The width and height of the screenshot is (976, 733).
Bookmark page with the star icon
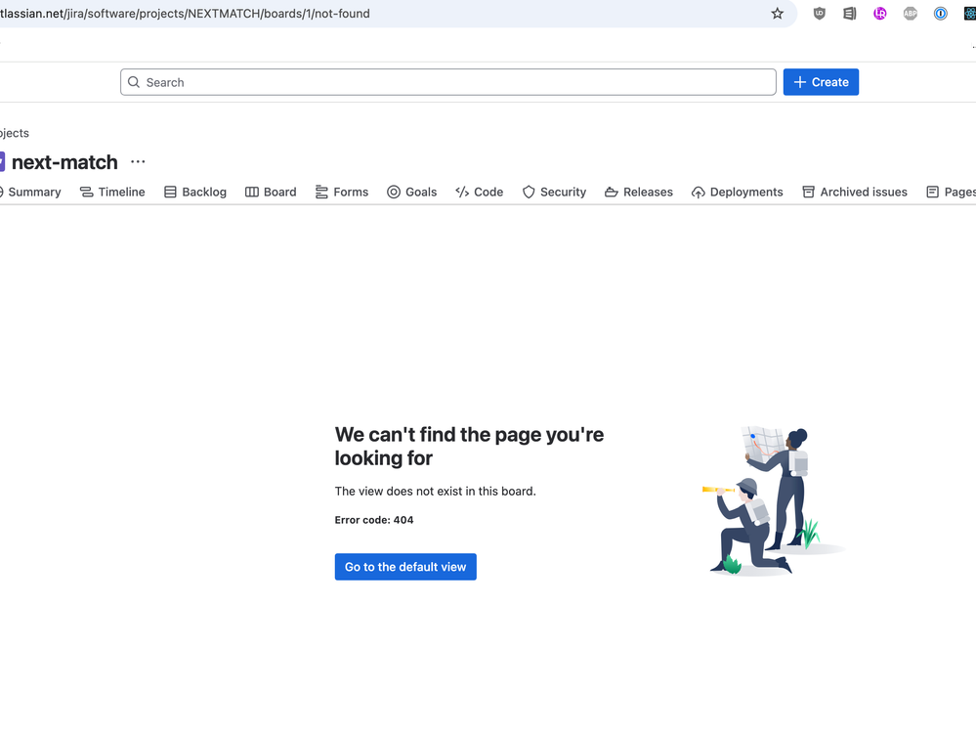[777, 13]
